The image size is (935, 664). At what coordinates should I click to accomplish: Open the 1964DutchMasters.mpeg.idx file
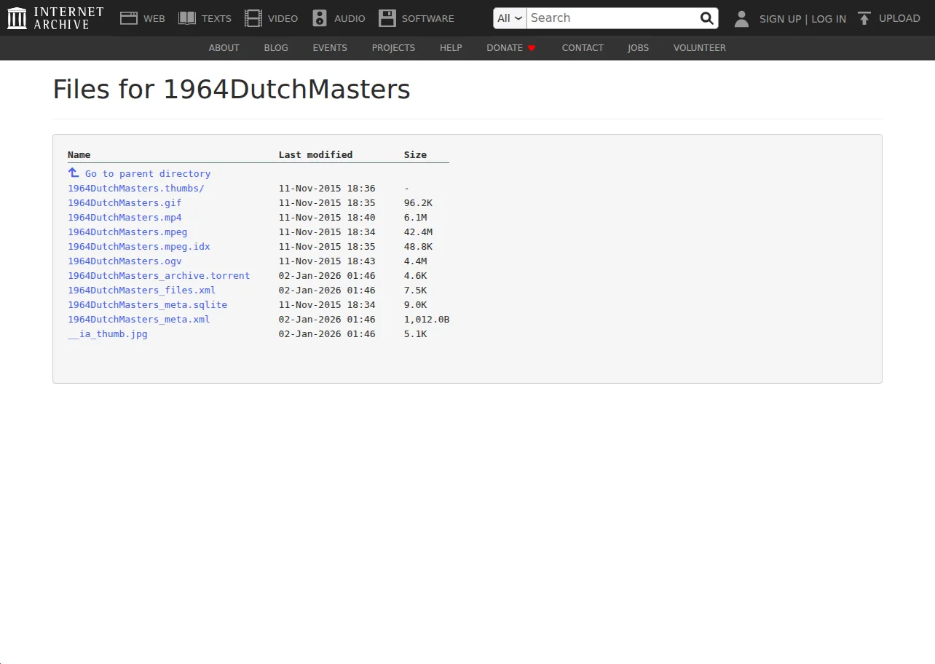139,247
